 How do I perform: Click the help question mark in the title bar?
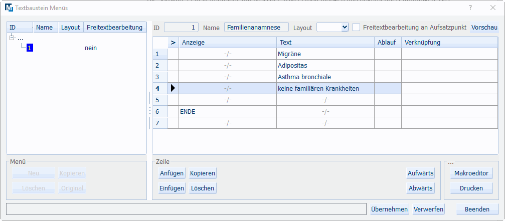click(x=470, y=8)
